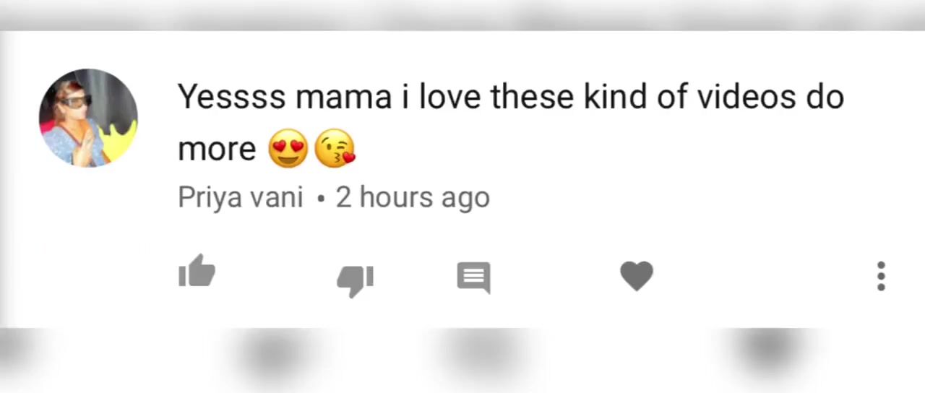Open Priya vani's profile picture
Screen dimensions: 925x393
[x=88, y=118]
